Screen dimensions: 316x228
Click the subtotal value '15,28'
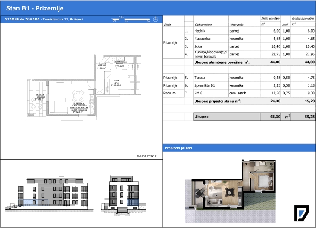pos(310,101)
